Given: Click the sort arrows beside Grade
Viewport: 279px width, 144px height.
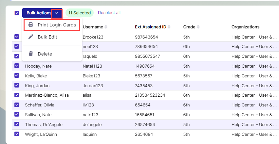Looking at the screenshot, I should coord(198,27).
